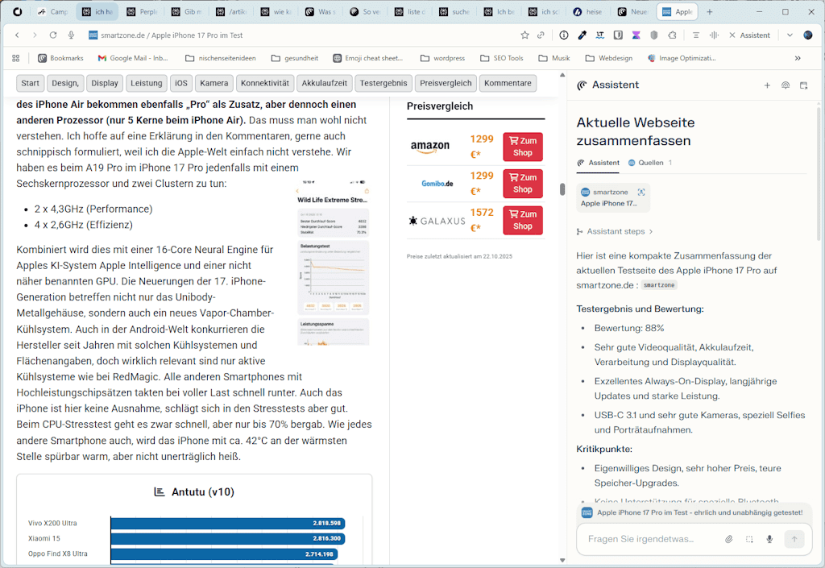This screenshot has width=825, height=568.
Task: Open the dropdown chevron next to Assistent
Action: coord(790,35)
